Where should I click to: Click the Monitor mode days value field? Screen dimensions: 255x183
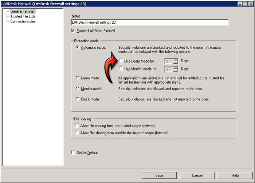point(169,69)
